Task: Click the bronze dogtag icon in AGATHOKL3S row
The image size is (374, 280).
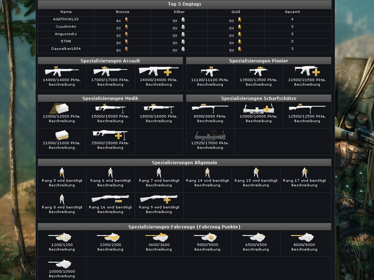Action: (126, 20)
